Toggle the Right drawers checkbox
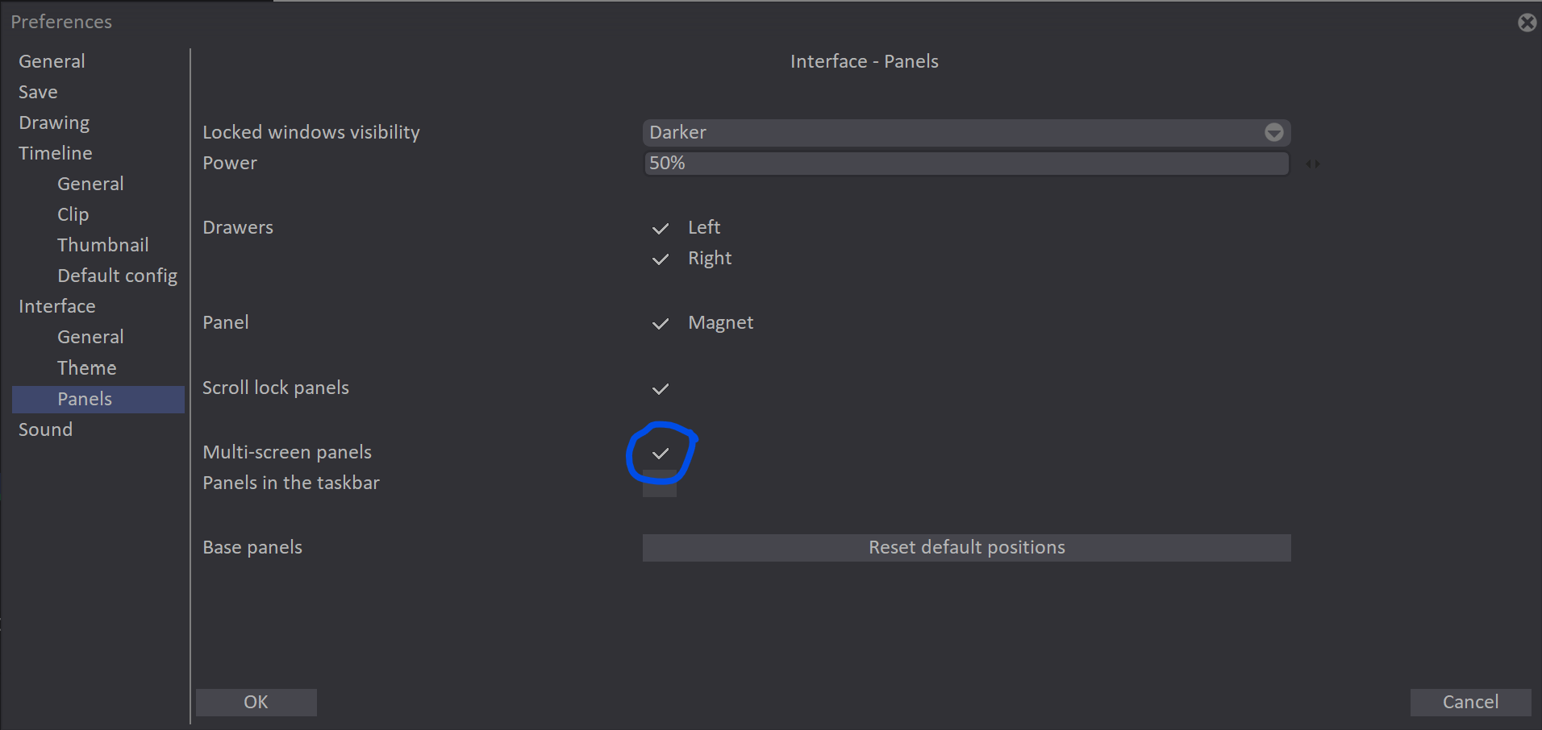The height and width of the screenshot is (730, 1542). click(x=660, y=259)
